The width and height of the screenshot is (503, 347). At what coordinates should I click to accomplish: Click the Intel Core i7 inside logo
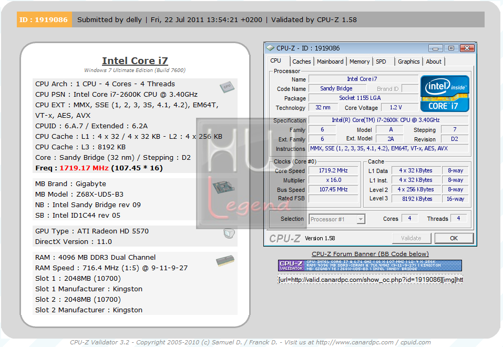click(x=445, y=94)
